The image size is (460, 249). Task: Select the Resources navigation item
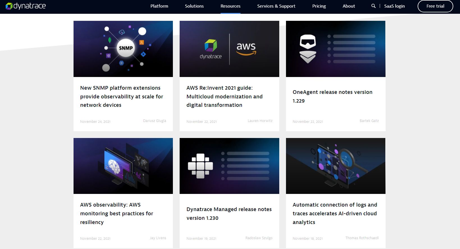click(230, 6)
